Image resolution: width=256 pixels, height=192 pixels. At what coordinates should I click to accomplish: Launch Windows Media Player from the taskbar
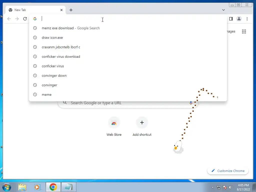[37, 187]
